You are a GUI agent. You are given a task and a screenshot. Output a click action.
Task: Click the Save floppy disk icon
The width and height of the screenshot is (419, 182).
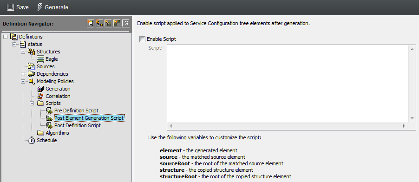[x=10, y=7]
